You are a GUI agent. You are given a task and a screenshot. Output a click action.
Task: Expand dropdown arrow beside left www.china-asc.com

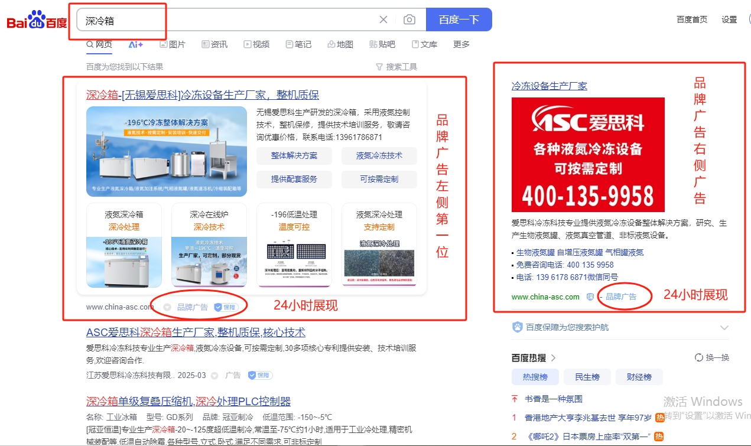point(167,307)
